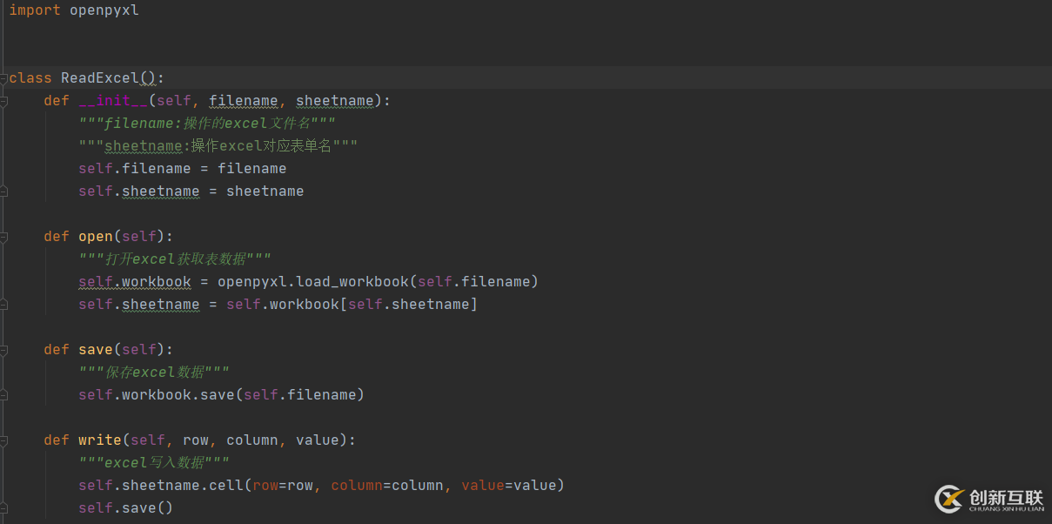Click sheetname parameter in __init__ signature
Screen dimensions: 1052x524
point(334,101)
